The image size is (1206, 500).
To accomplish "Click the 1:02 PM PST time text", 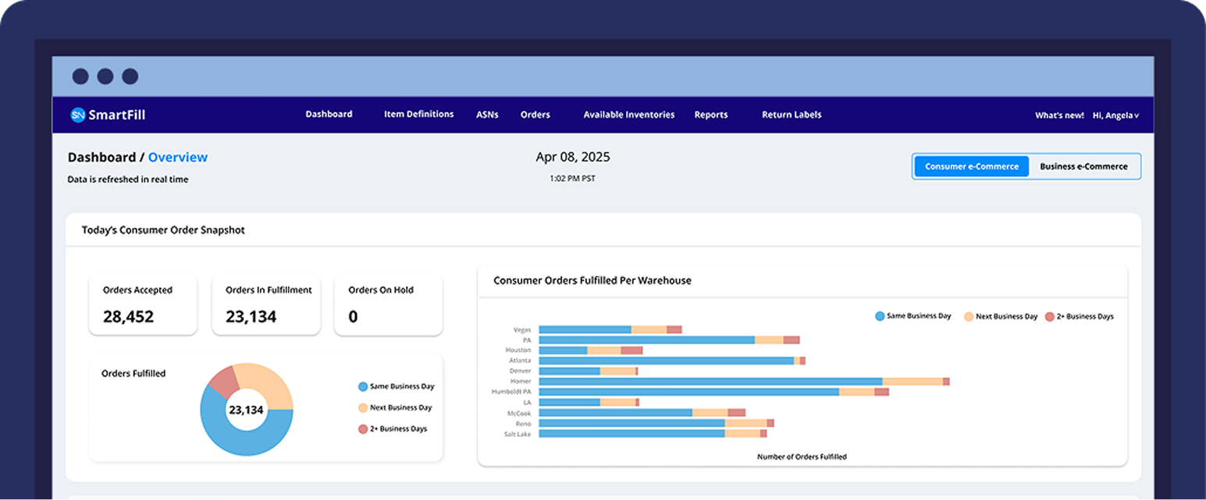I will point(573,179).
